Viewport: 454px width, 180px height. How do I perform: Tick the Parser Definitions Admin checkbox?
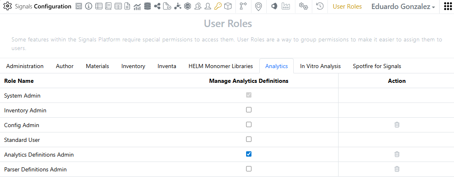tap(249, 169)
